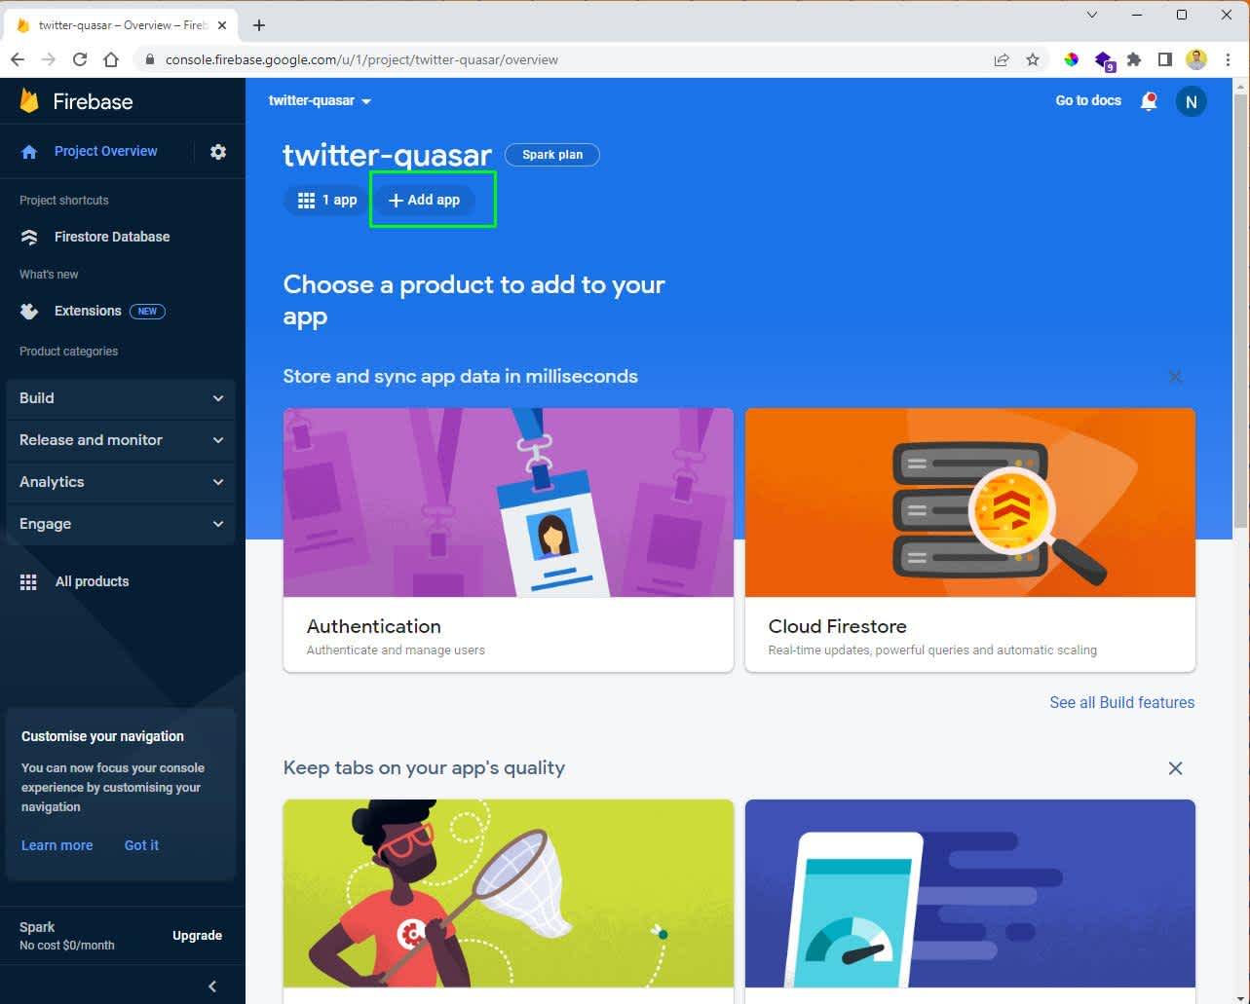
Task: Open the twitter-quasar project dropdown
Action: pyautogui.click(x=321, y=100)
